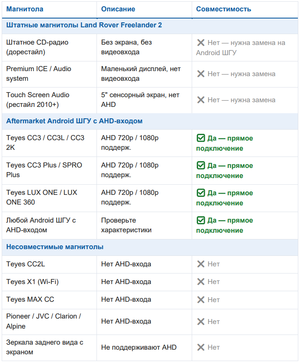Click Нет AHD-входа in the Teyes CC2L row
This screenshot has height=364, width=300.
pyautogui.click(x=126, y=264)
